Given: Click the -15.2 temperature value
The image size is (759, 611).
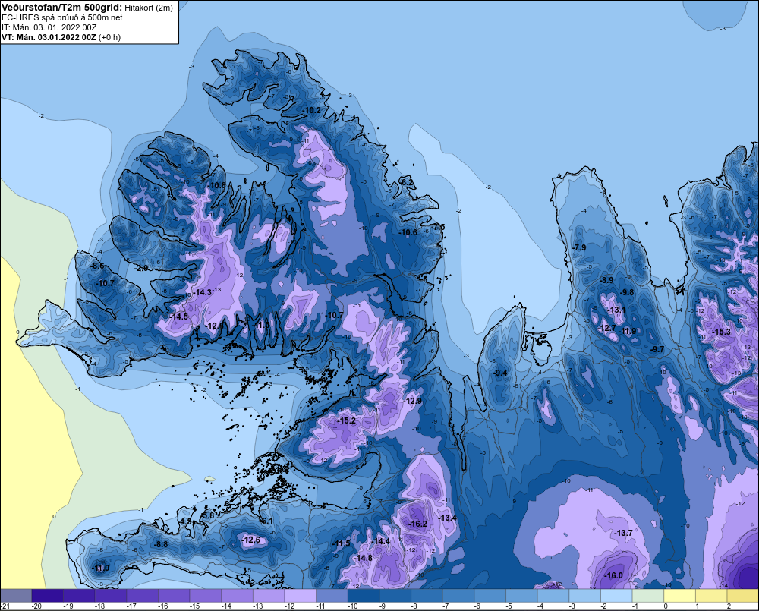Looking at the screenshot, I should click(x=346, y=420).
